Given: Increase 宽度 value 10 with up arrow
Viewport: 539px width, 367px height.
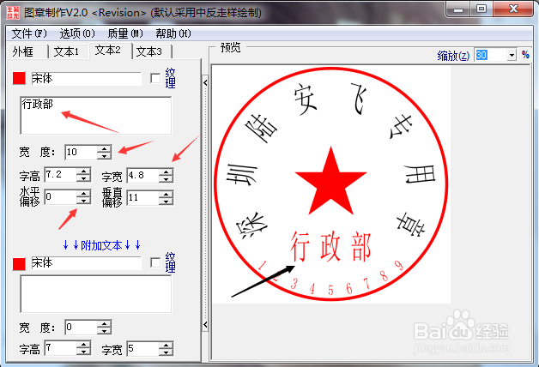Looking at the screenshot, I should [x=104, y=148].
